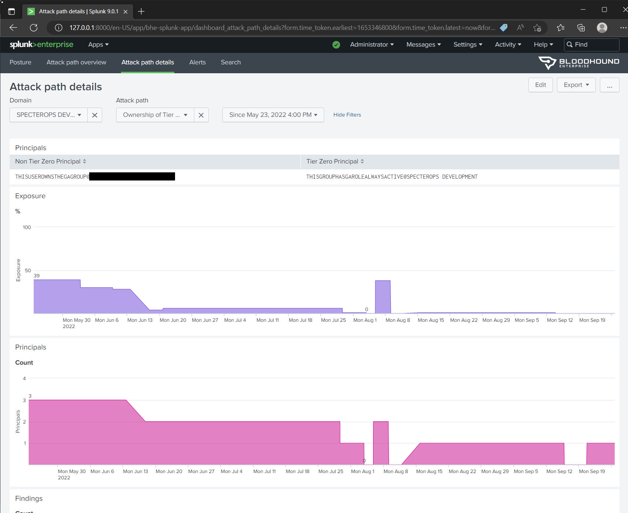Viewport: 628px width, 513px height.
Task: Click the Exposure panel title
Action: coord(30,196)
